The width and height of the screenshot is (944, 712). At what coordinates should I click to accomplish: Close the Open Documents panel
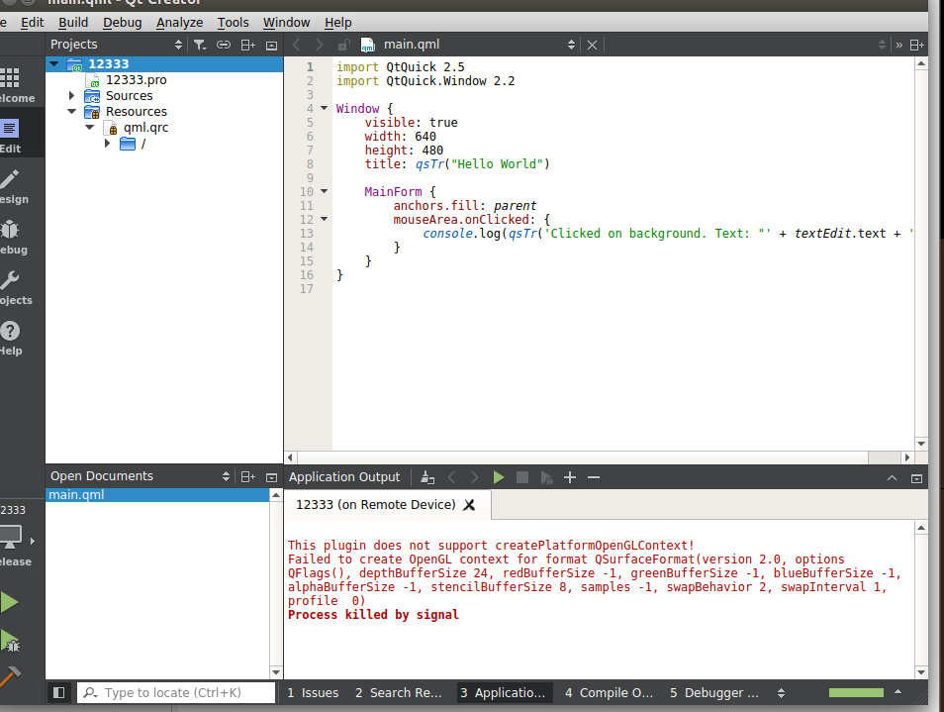(x=271, y=477)
